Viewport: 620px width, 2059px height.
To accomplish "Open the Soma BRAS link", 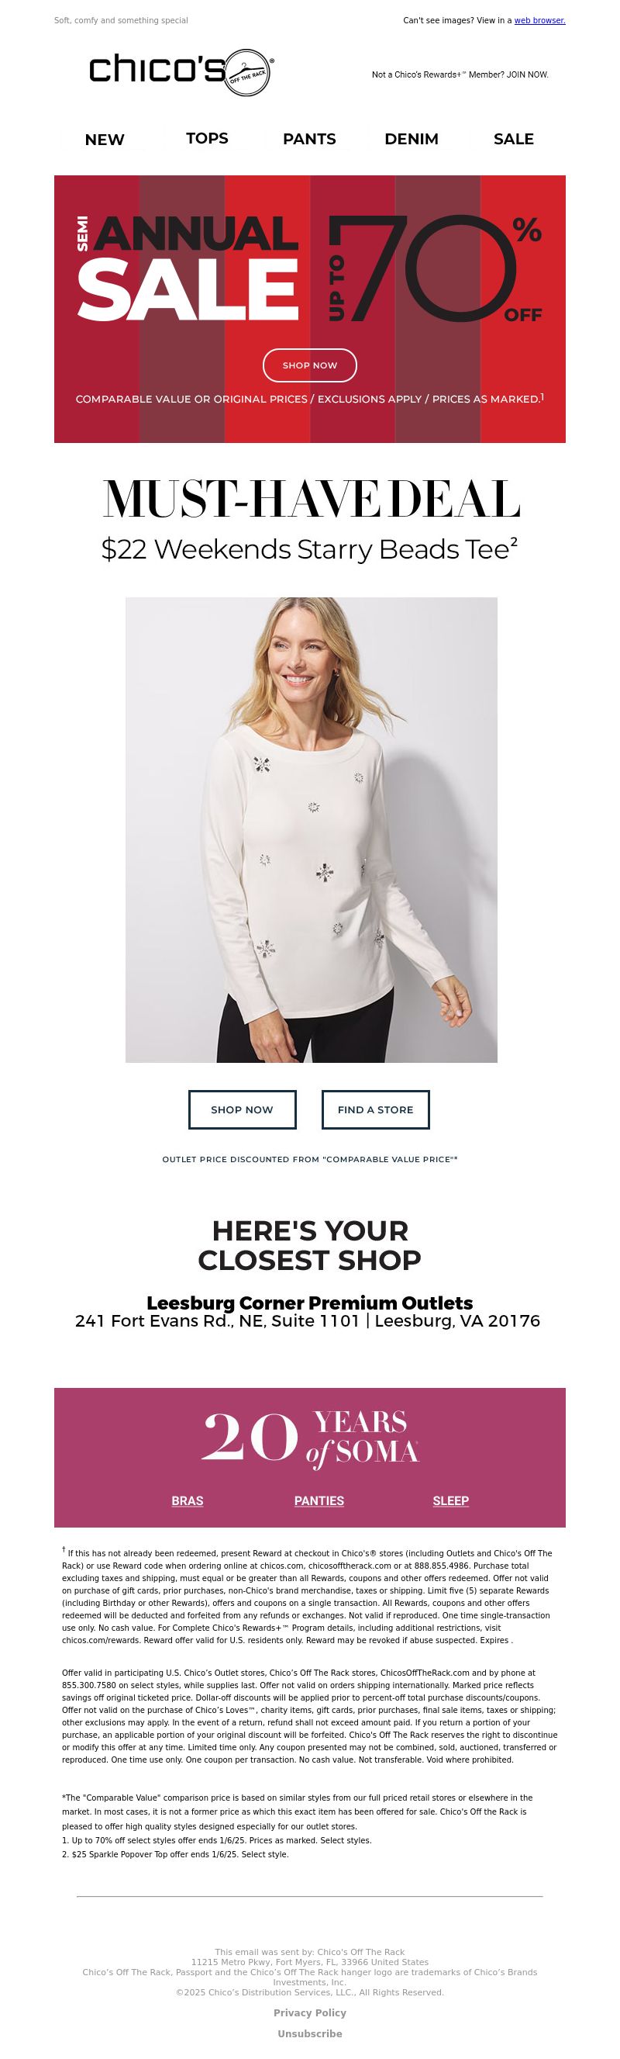I will pos(188,1501).
